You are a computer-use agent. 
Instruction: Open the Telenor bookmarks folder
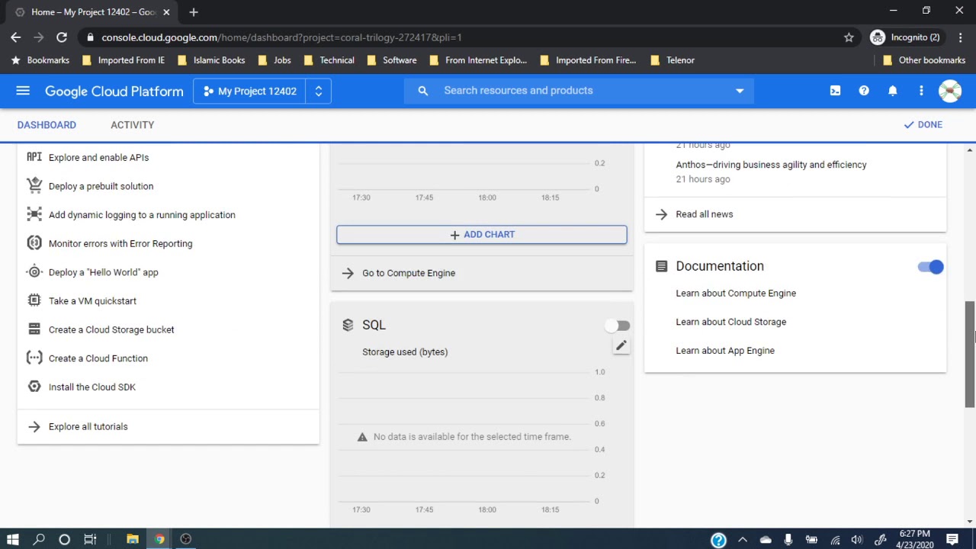point(672,60)
